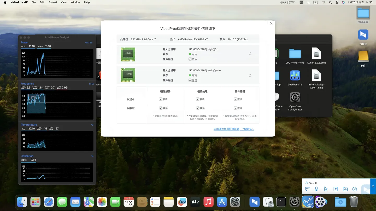The width and height of the screenshot is (376, 211).
Task: Open the Format menu
Action: pyautogui.click(x=52, y=2)
